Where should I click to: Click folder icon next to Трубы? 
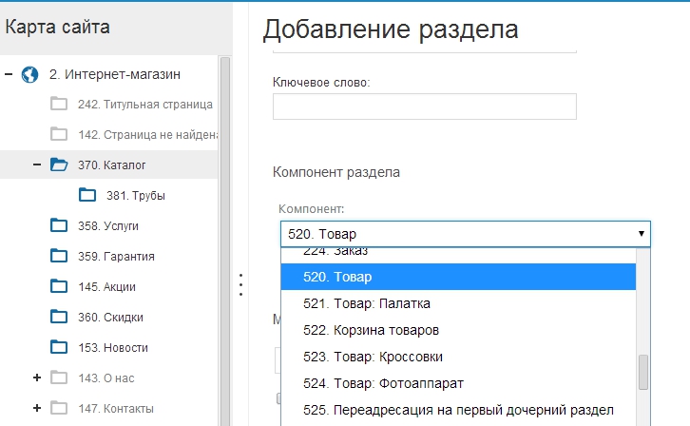88,195
